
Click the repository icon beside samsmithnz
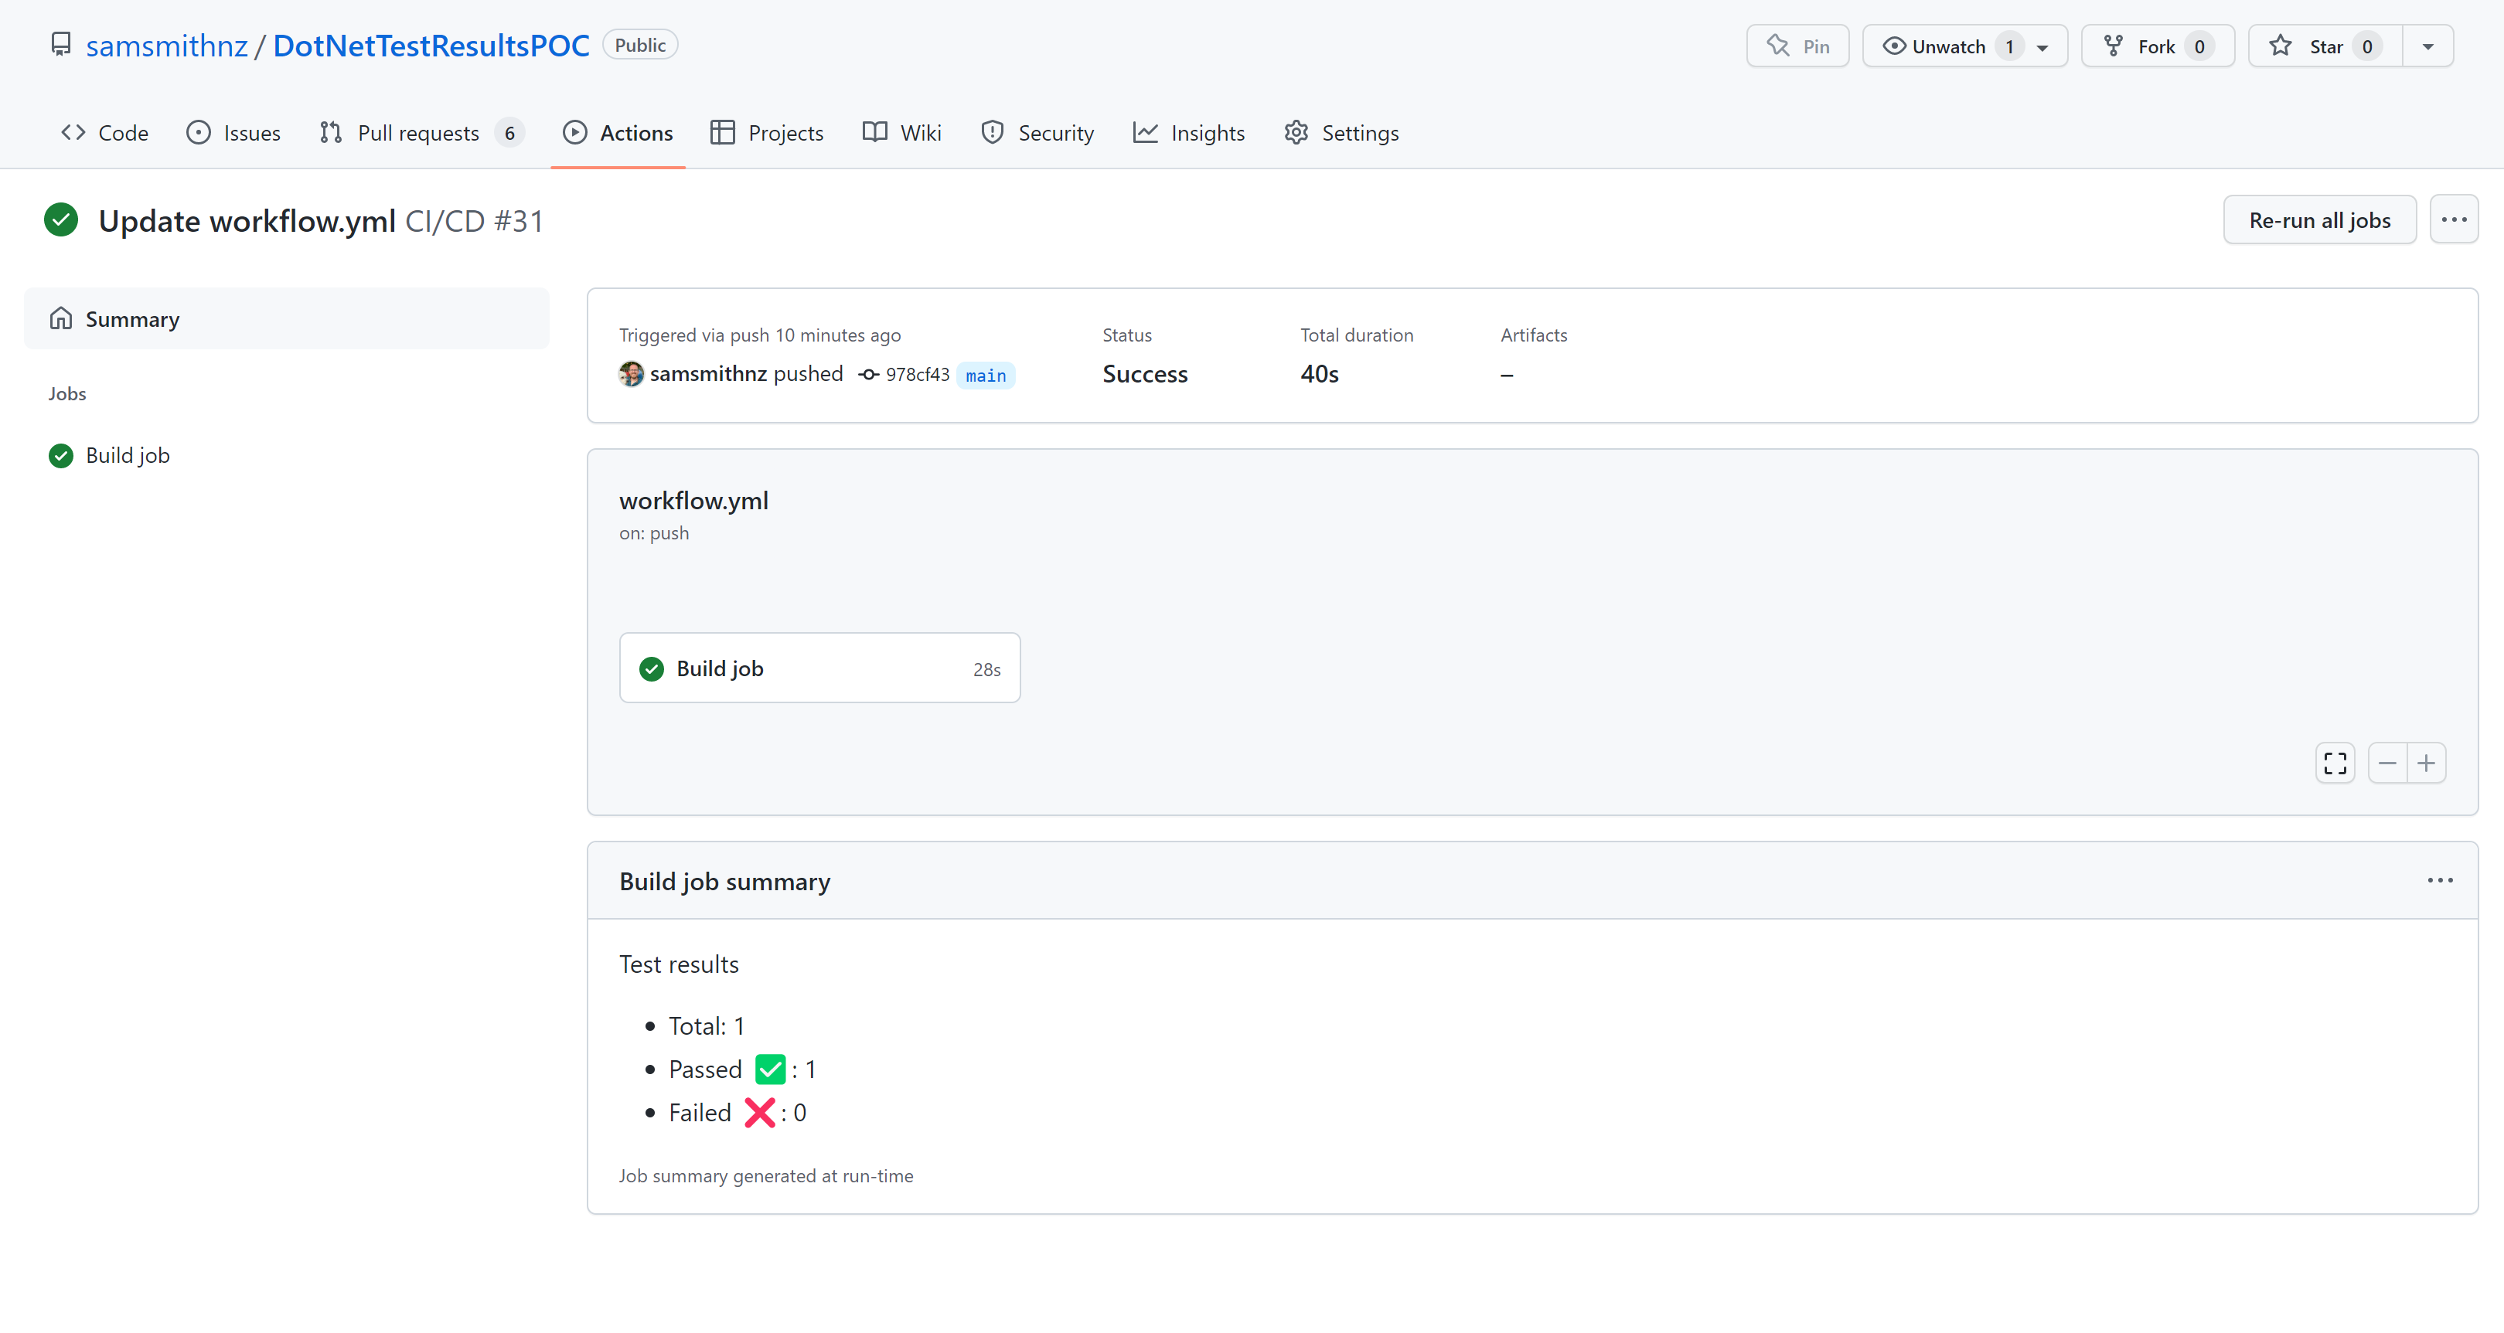coord(61,45)
